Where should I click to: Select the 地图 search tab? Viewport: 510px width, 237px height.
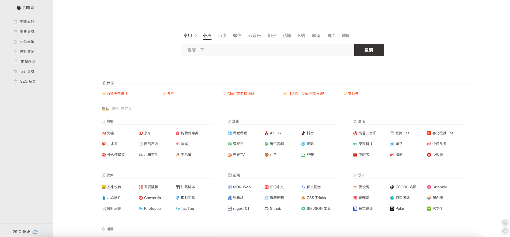(x=346, y=36)
